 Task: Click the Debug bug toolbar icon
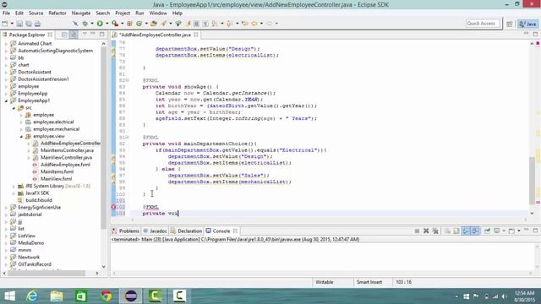tap(85, 24)
